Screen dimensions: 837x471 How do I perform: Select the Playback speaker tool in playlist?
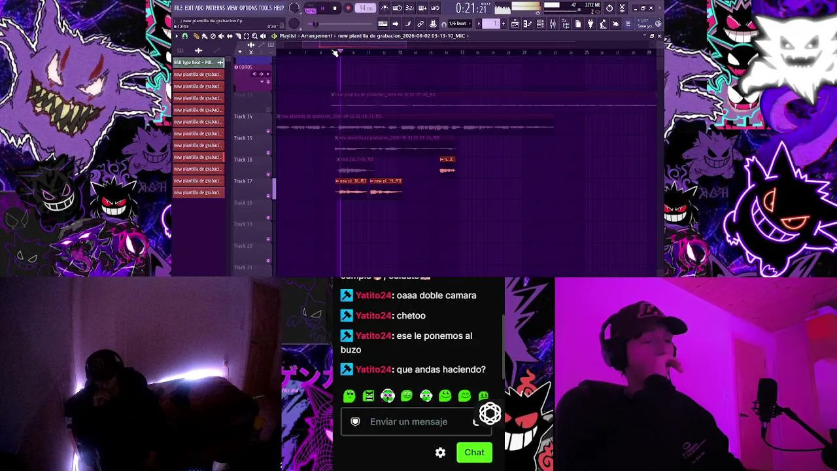(264, 36)
